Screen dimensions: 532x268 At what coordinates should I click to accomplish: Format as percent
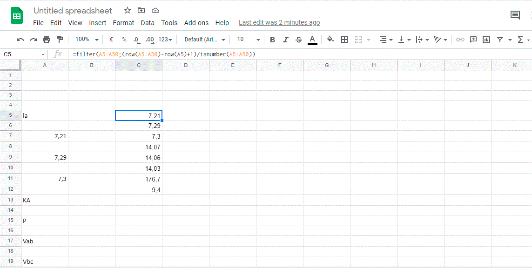tap(124, 40)
